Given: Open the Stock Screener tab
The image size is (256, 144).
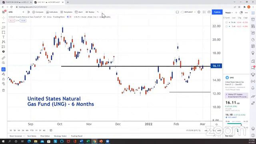Looking at the screenshot, I should click(16, 136).
